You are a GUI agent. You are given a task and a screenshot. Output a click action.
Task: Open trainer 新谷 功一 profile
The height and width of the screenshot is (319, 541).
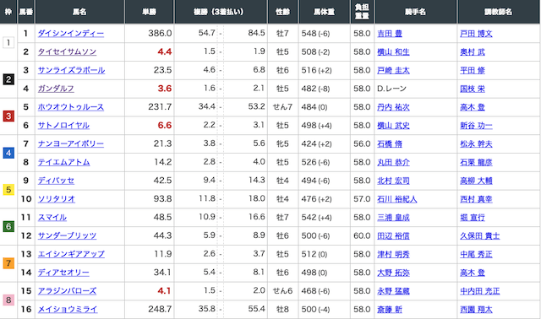476,126
